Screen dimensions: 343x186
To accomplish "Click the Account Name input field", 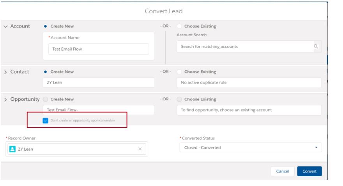I will [98, 49].
